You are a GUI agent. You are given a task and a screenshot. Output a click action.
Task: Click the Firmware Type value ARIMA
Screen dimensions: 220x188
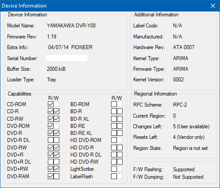(181, 69)
